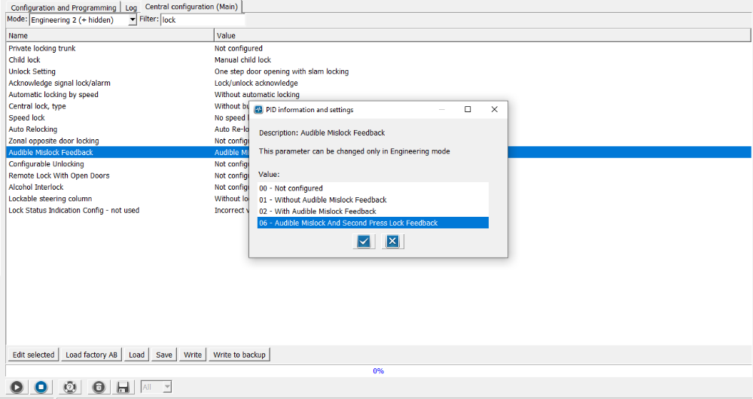Switch to the Configuration and Programming tab
This screenshot has height=399, width=753.
coord(62,8)
